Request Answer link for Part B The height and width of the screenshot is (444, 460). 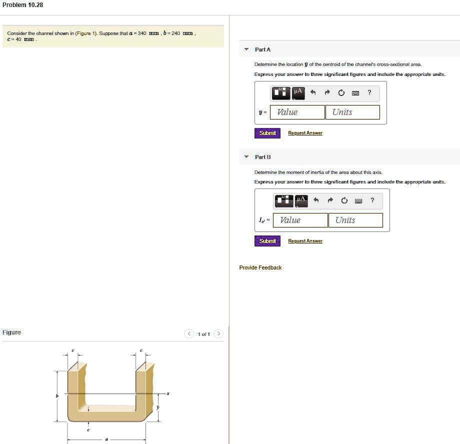(x=305, y=241)
